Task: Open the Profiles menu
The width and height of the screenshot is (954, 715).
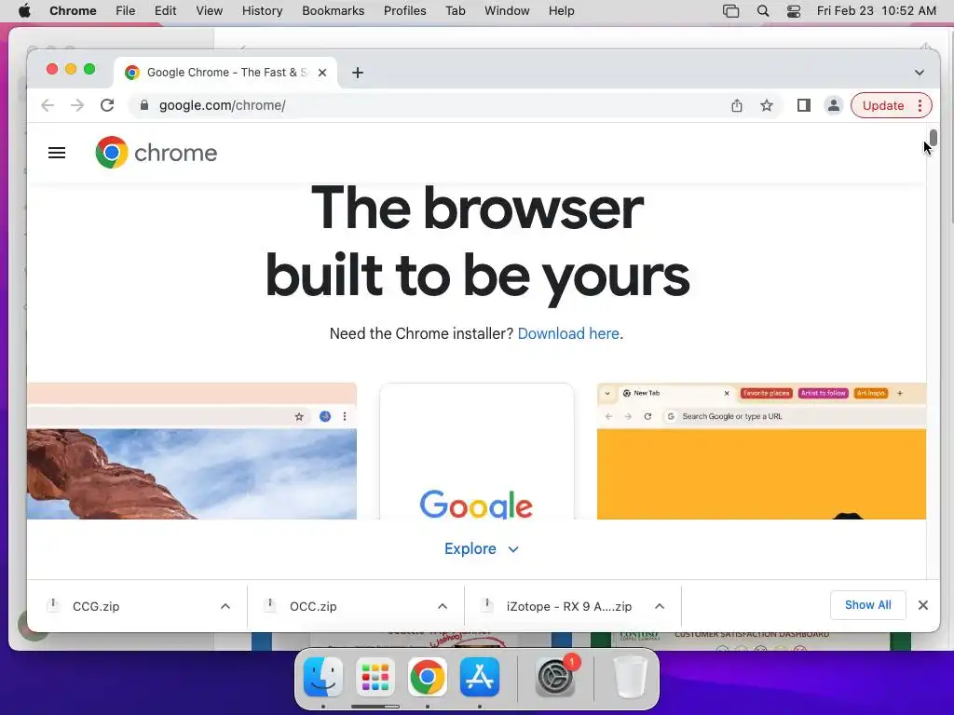Action: click(x=404, y=11)
